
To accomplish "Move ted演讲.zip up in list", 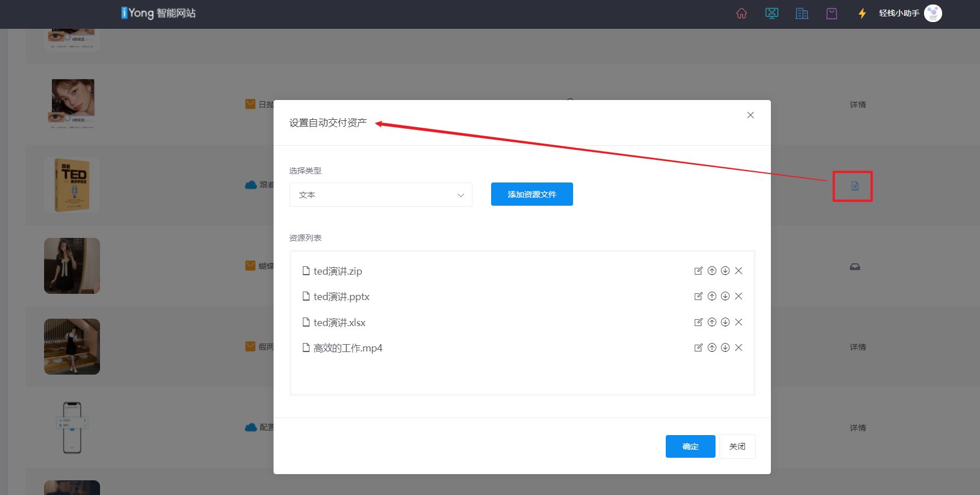I will [x=712, y=271].
